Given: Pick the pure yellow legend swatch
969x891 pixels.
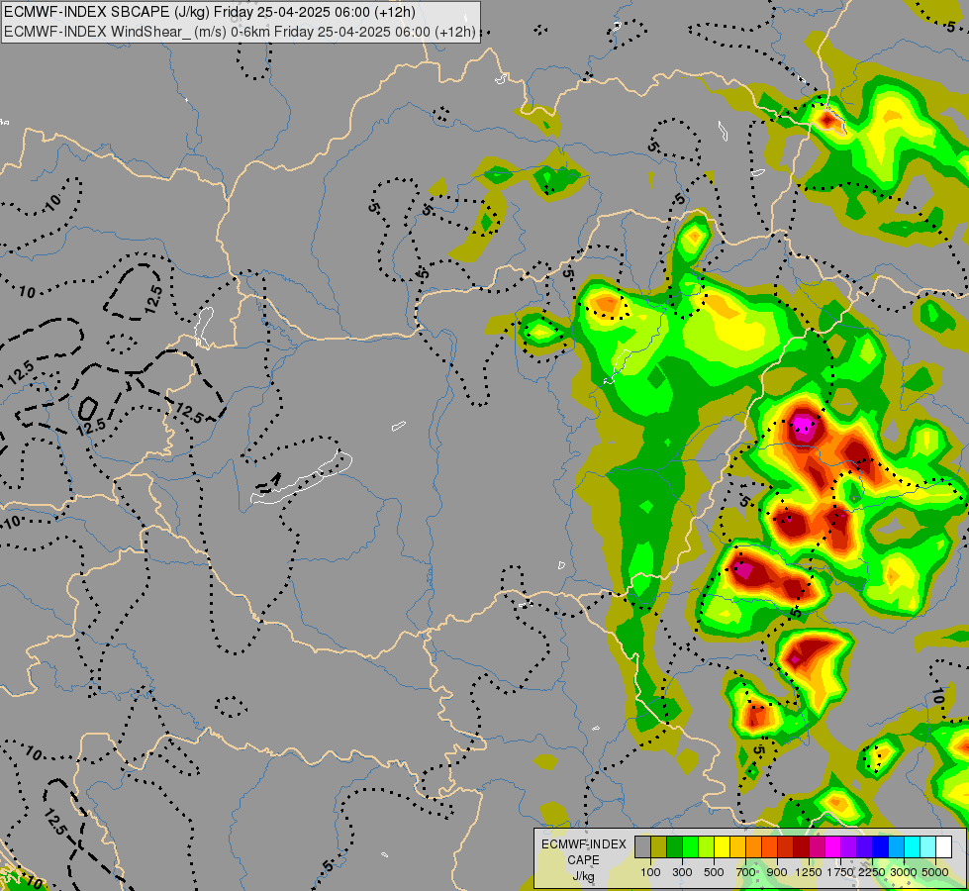Looking at the screenshot, I should tap(722, 846).
